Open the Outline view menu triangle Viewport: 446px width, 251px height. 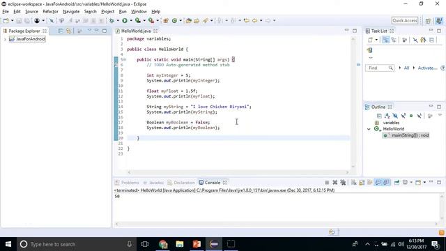coord(440,114)
